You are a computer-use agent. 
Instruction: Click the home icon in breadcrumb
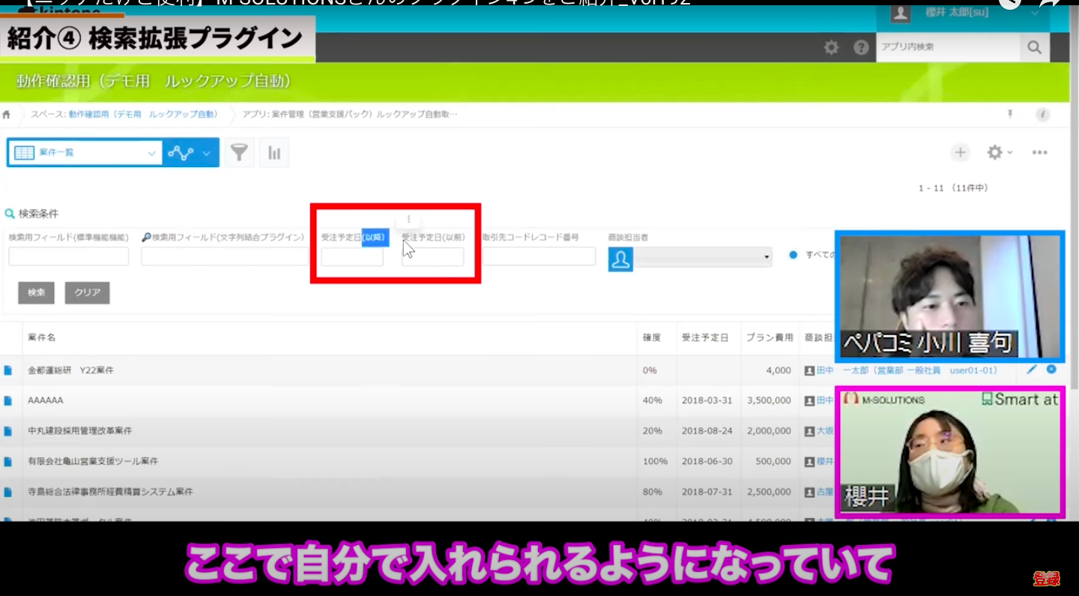(7, 115)
